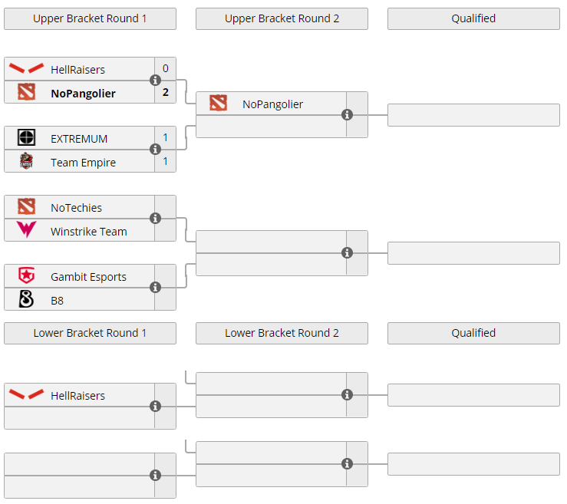This screenshot has width=567, height=504.
Task: Open info icon of HellRaisers' Lower Bracket match
Action: (156, 407)
